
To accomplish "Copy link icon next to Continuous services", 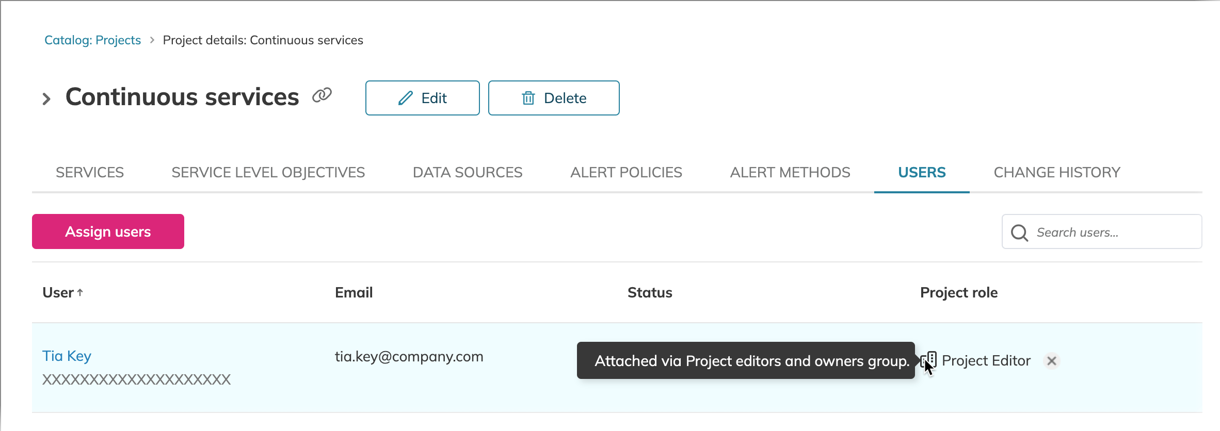I will tap(322, 96).
